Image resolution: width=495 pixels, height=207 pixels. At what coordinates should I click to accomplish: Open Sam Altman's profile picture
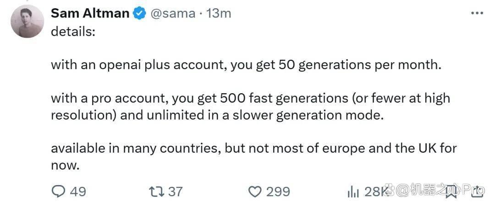pos(27,21)
